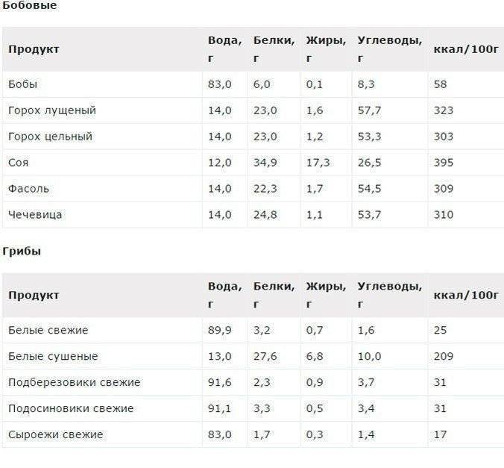504x468 pixels.
Task: Click ккал/100г header in Бобовые table
Action: [465, 49]
